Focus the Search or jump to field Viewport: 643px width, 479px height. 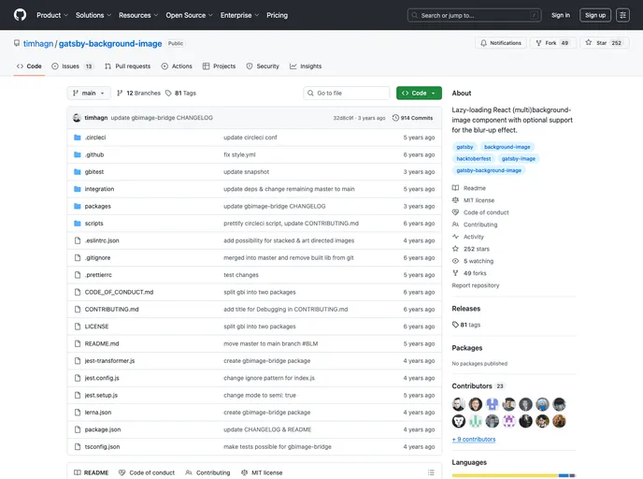point(475,15)
